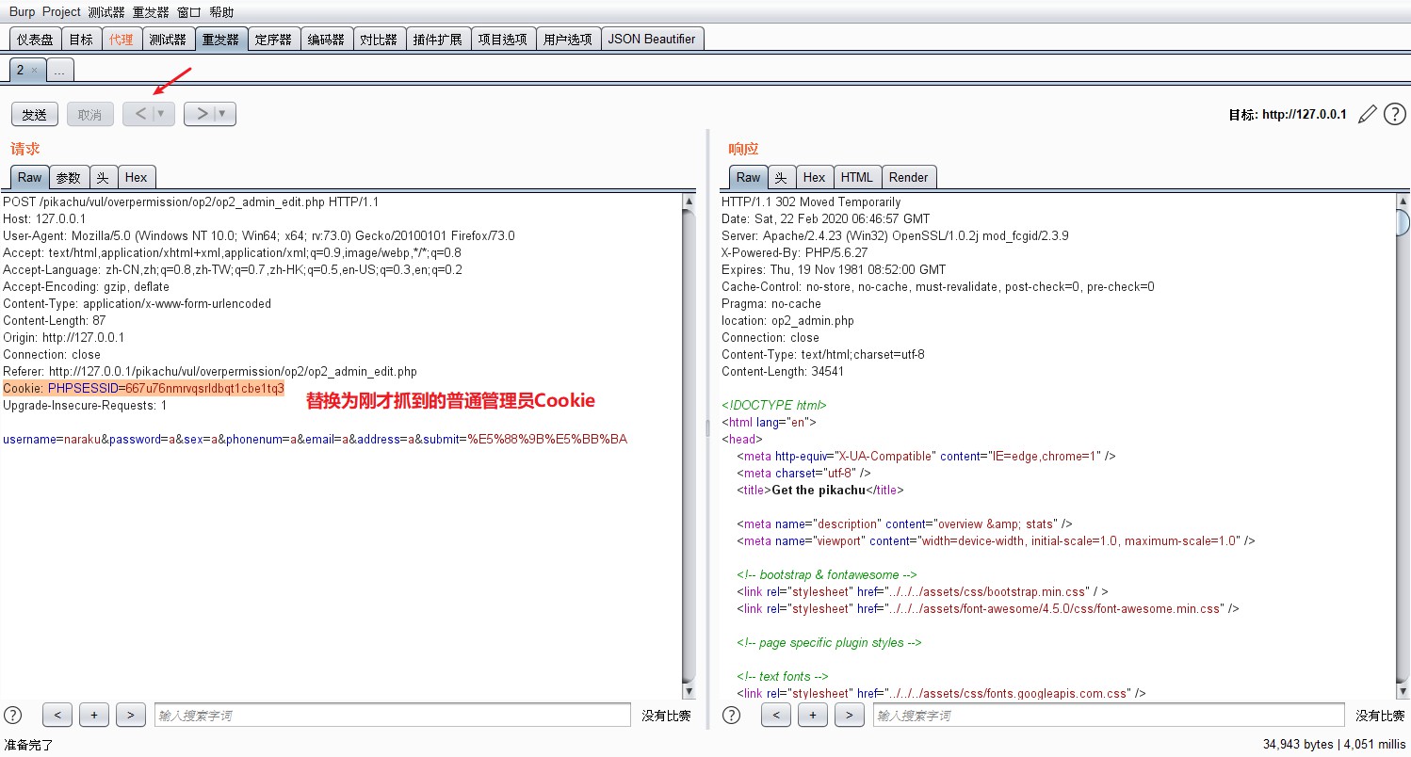
Task: Click the 发送 send button
Action: point(35,114)
